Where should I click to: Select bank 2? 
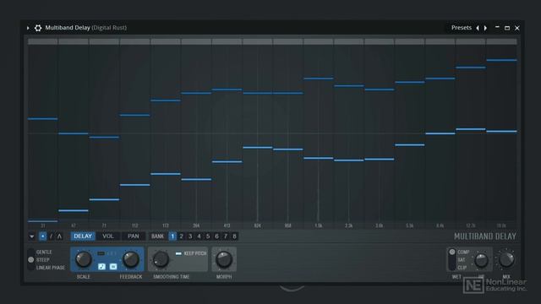(181, 236)
